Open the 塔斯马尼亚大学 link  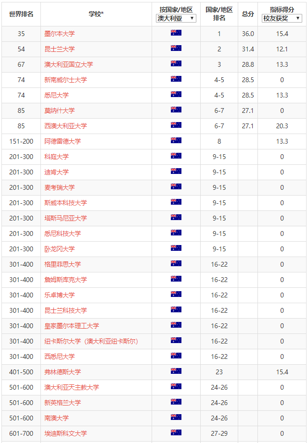(x=65, y=218)
